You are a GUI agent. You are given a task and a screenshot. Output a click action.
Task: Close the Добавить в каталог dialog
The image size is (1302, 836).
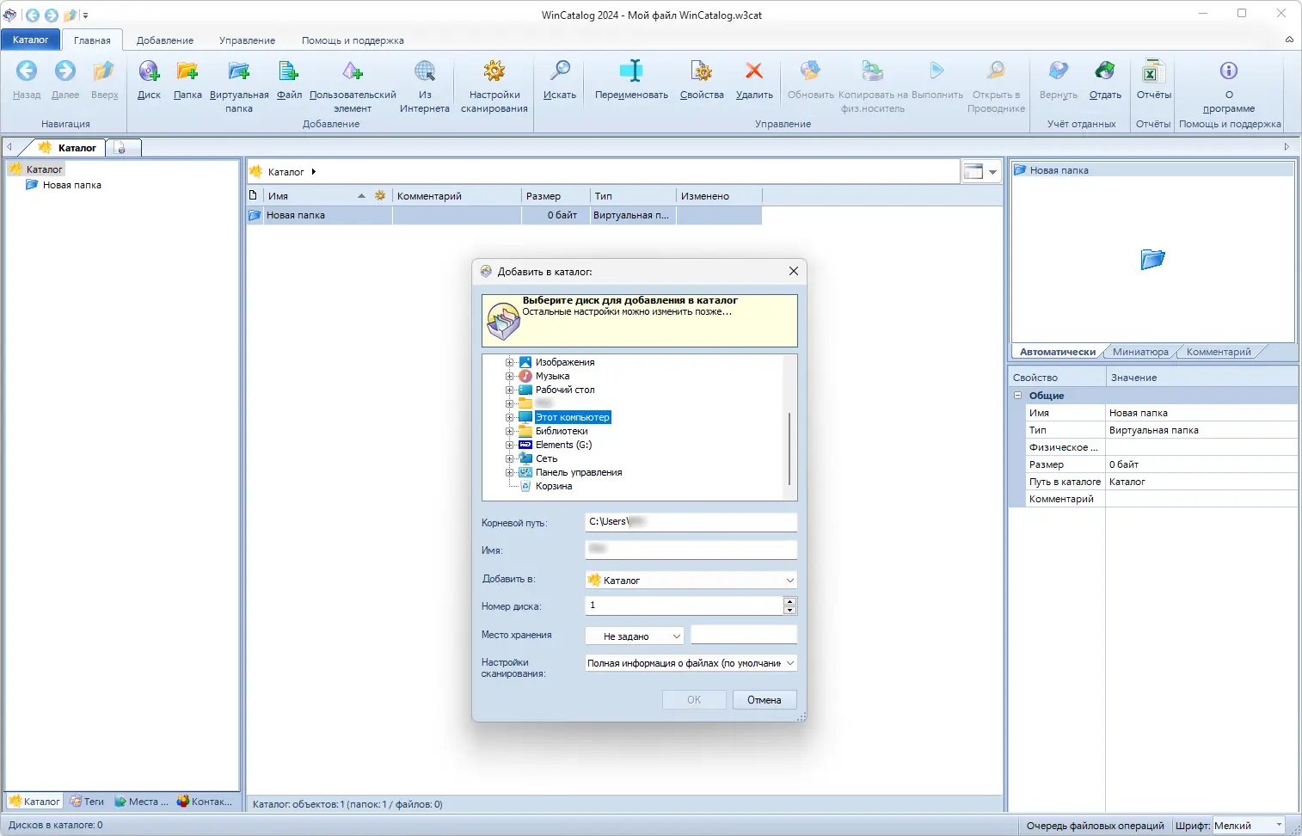[793, 271]
